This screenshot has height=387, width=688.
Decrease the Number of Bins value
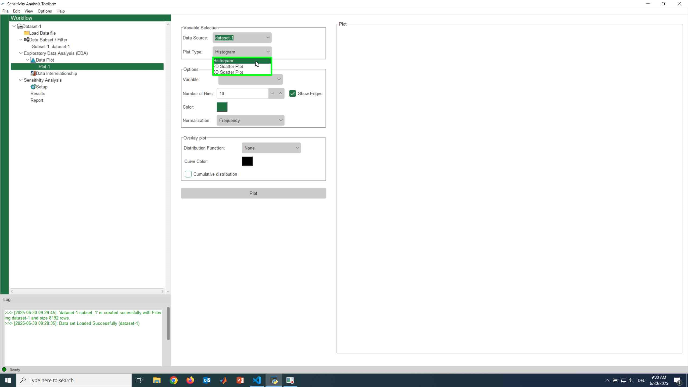[272, 94]
